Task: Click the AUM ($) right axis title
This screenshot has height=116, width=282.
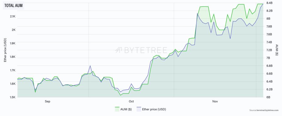Action: (x=276, y=50)
